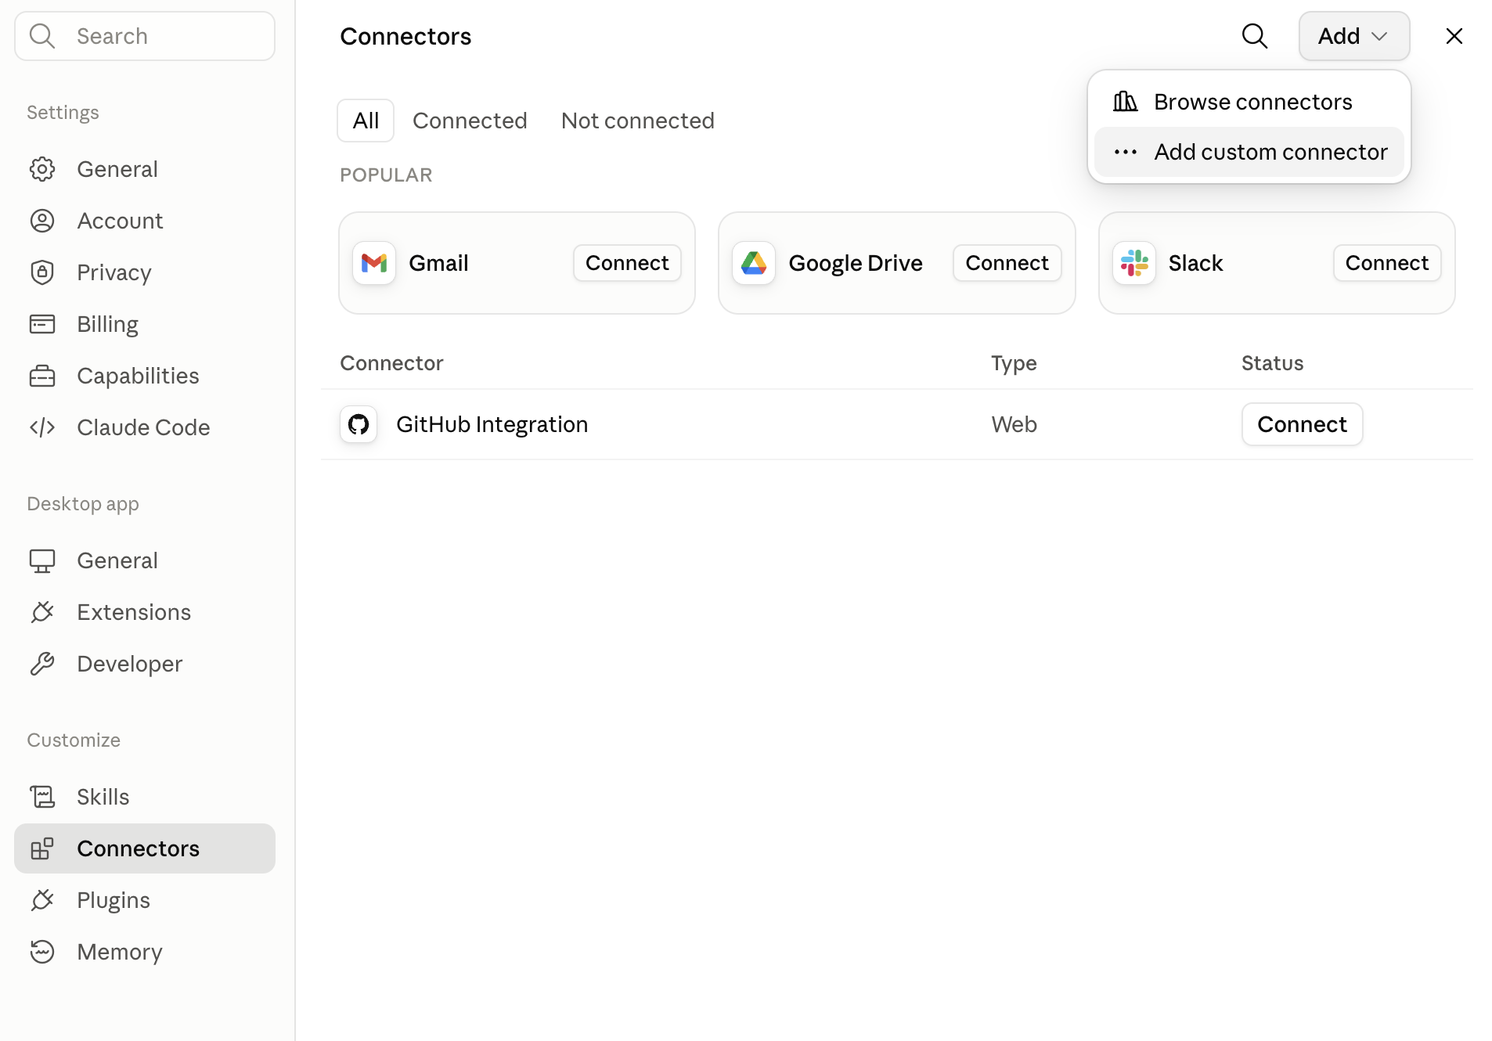The image size is (1492, 1041).
Task: Open General settings with gear icon
Action: click(42, 169)
